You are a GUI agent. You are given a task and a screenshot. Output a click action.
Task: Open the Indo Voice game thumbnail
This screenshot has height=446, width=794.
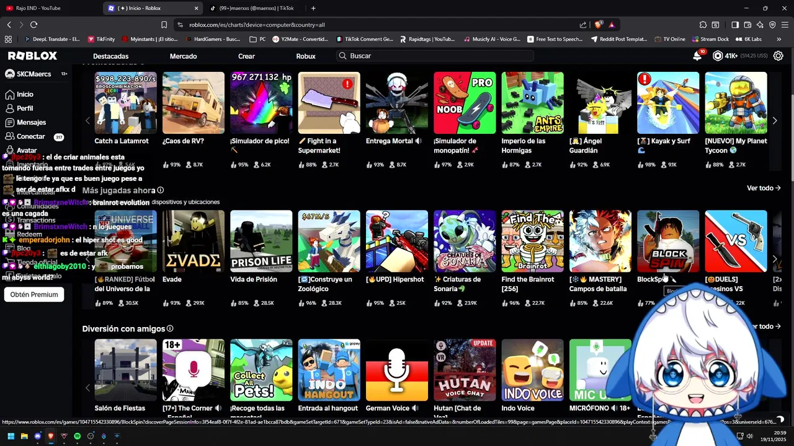pyautogui.click(x=532, y=370)
